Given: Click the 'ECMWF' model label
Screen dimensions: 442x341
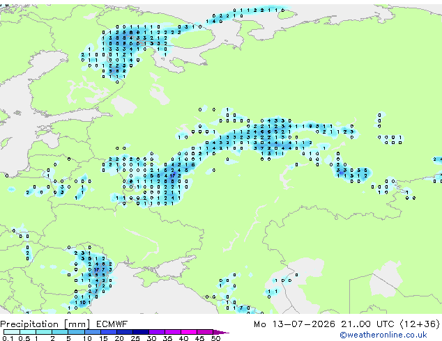Looking at the screenshot, I should [x=112, y=324].
